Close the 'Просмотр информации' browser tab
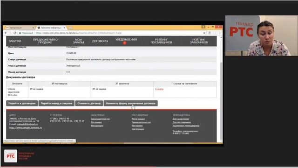Viewport: 298px width, 168px height. [64, 28]
